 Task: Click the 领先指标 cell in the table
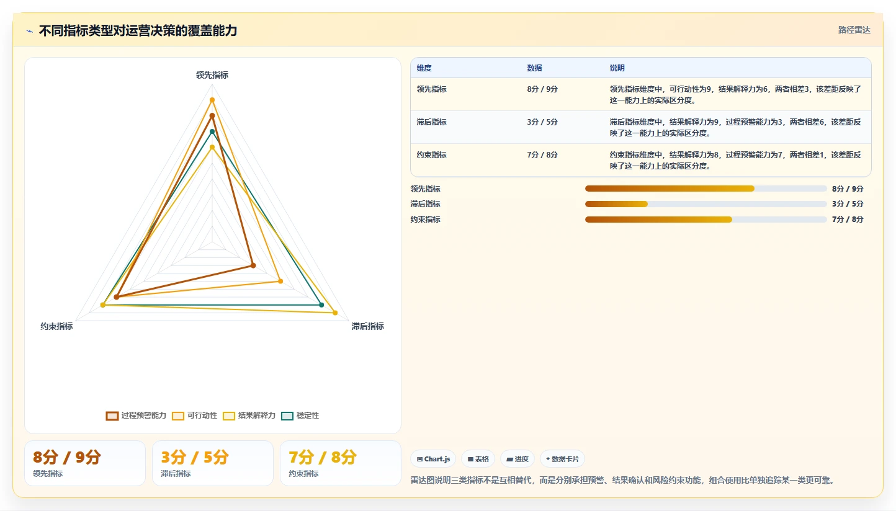pyautogui.click(x=432, y=89)
